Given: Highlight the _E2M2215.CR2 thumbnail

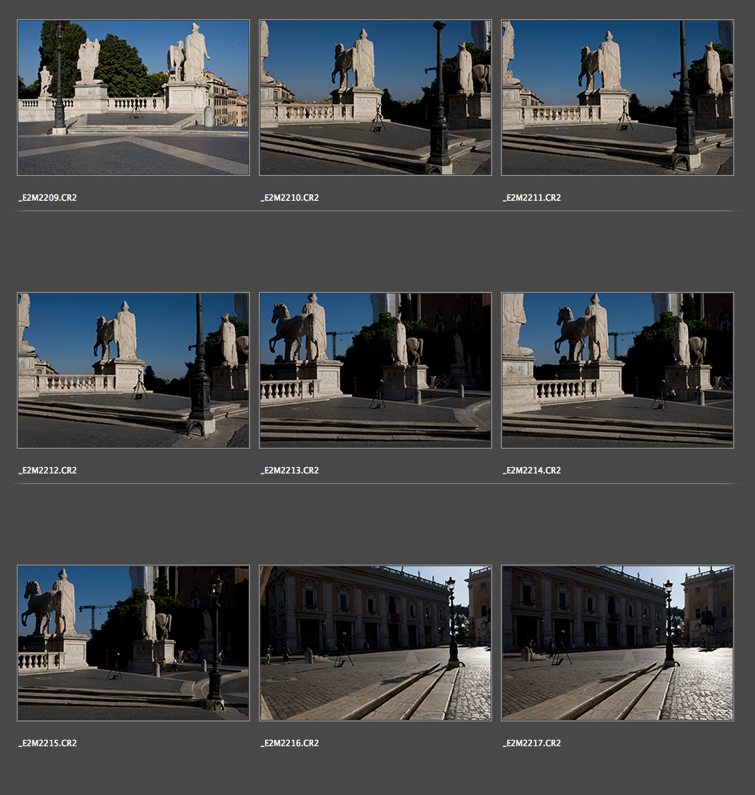Looking at the screenshot, I should 133,643.
